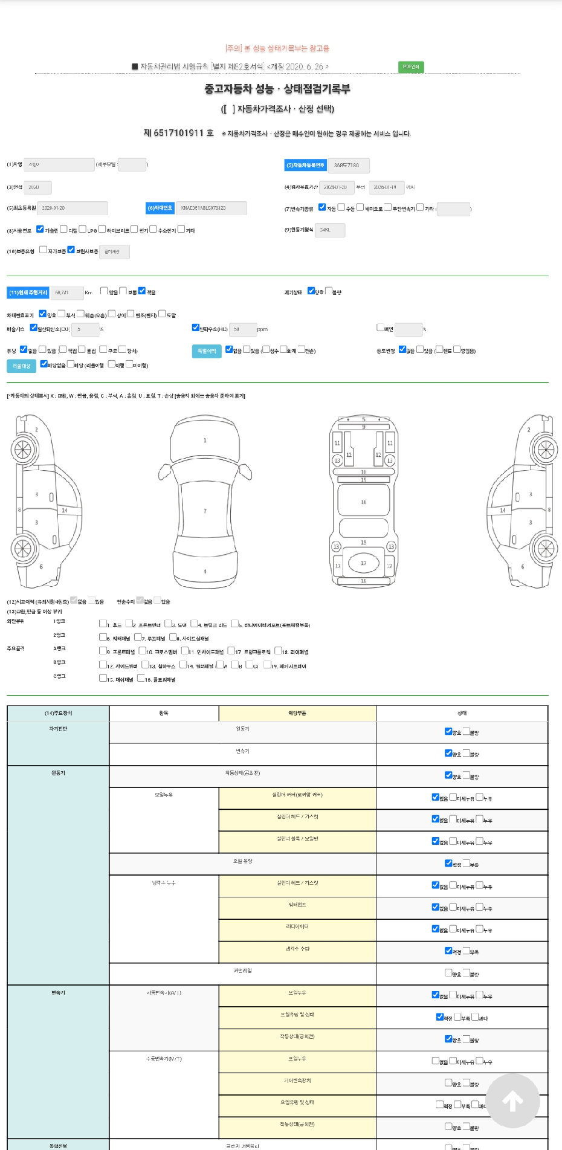This screenshot has height=1150, width=562.
Task: Click the 특별이력 button
Action: (x=207, y=351)
